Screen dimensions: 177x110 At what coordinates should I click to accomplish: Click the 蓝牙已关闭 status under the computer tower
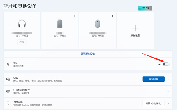click(x=60, y=36)
